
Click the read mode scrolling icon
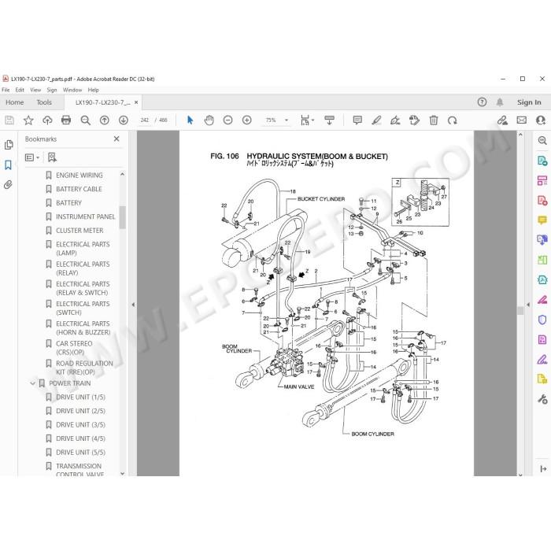329,120
